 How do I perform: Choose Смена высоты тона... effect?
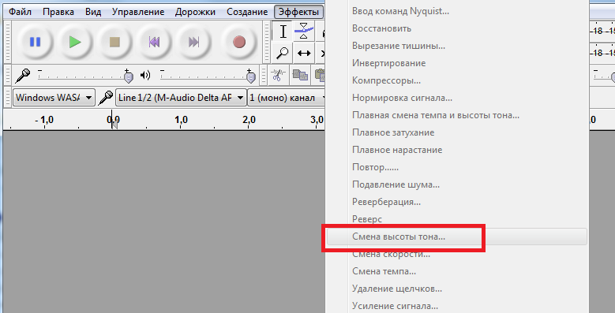457,237
